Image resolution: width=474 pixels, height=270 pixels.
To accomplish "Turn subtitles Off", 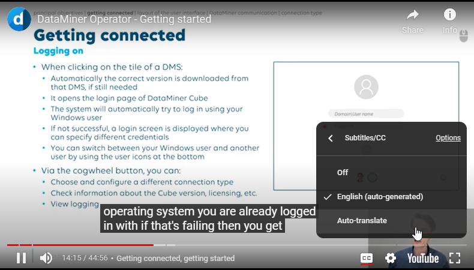I will [x=391, y=172].
